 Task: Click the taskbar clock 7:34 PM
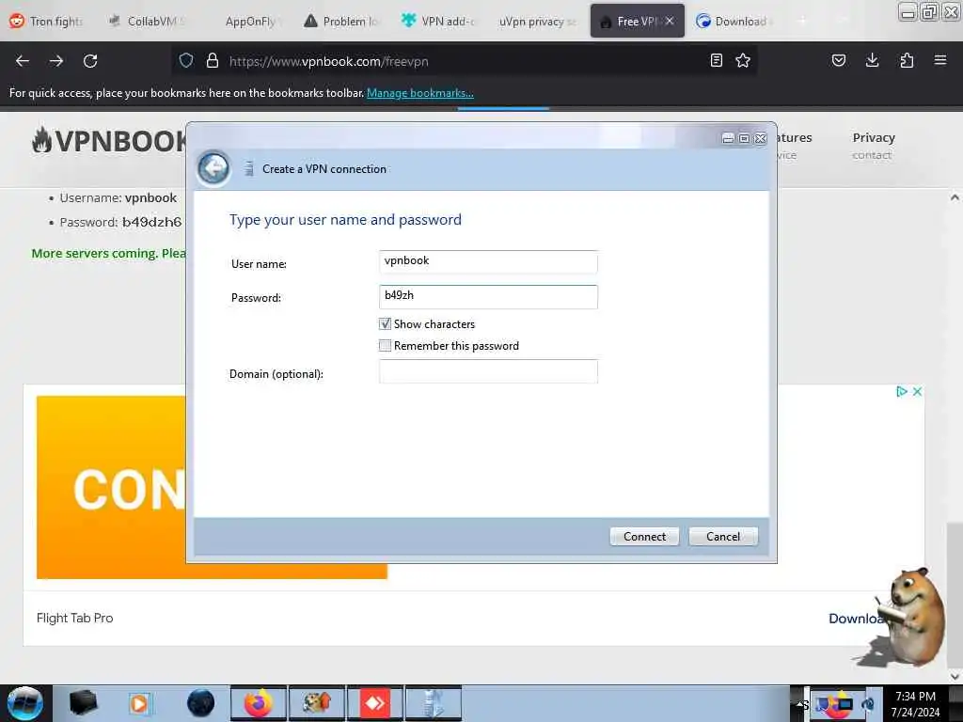pyautogui.click(x=915, y=697)
